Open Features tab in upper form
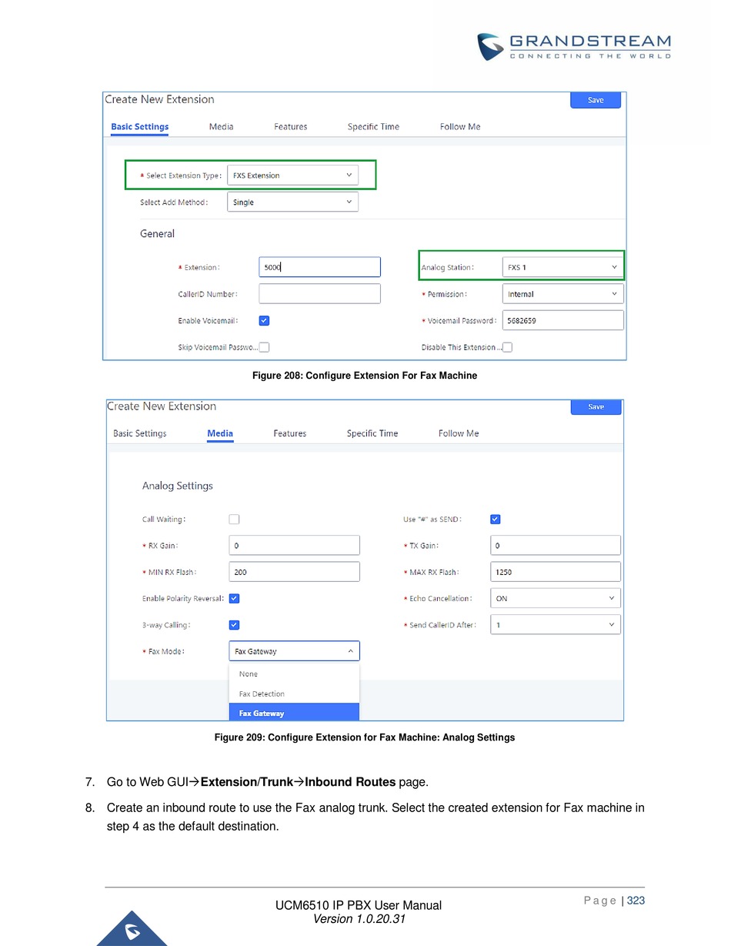Image resolution: width=731 pixels, height=946 pixels. click(x=290, y=127)
